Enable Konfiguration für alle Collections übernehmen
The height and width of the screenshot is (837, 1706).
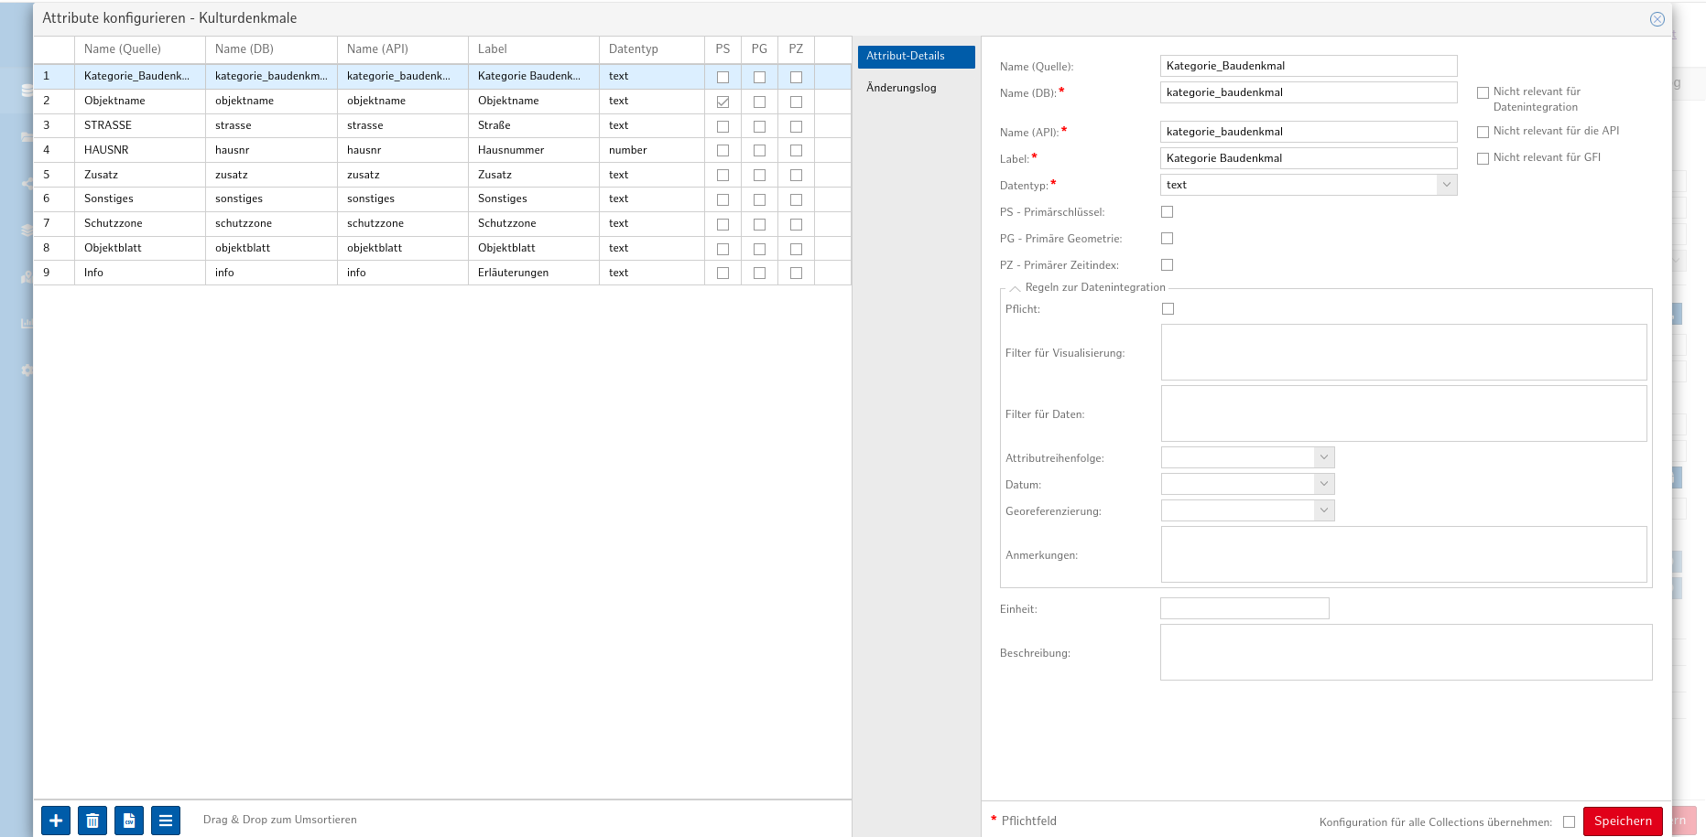(x=1569, y=822)
